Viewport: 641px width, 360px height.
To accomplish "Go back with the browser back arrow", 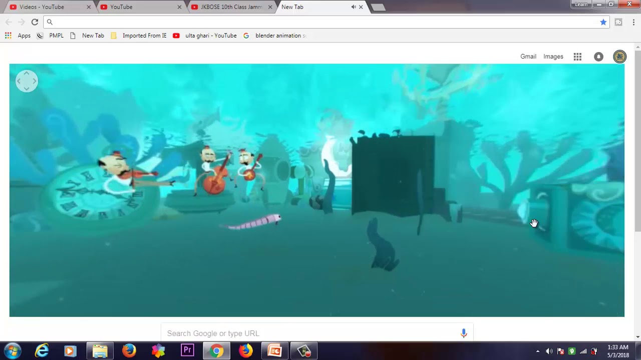I will [9, 22].
